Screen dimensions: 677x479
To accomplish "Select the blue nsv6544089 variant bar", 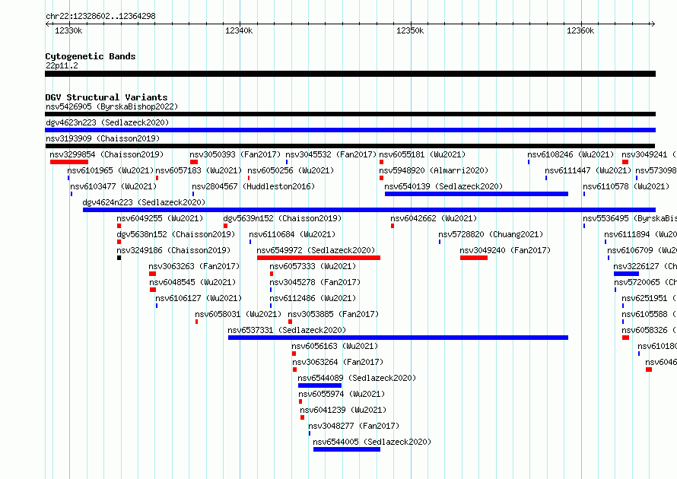I will (320, 385).
